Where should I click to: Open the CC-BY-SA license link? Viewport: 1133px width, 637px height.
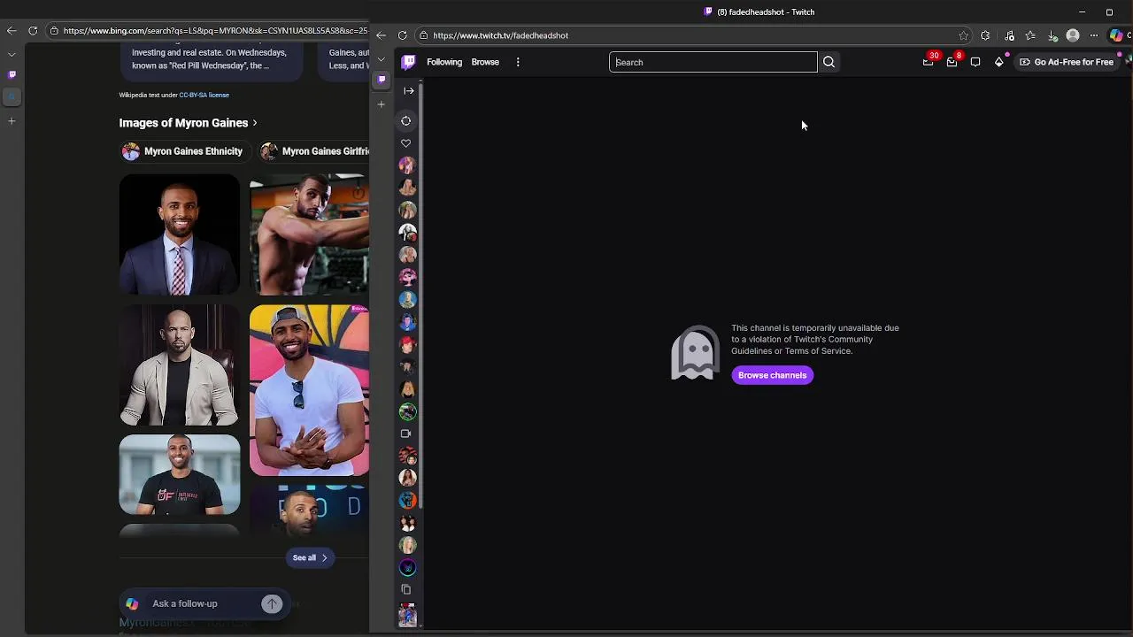tap(204, 95)
